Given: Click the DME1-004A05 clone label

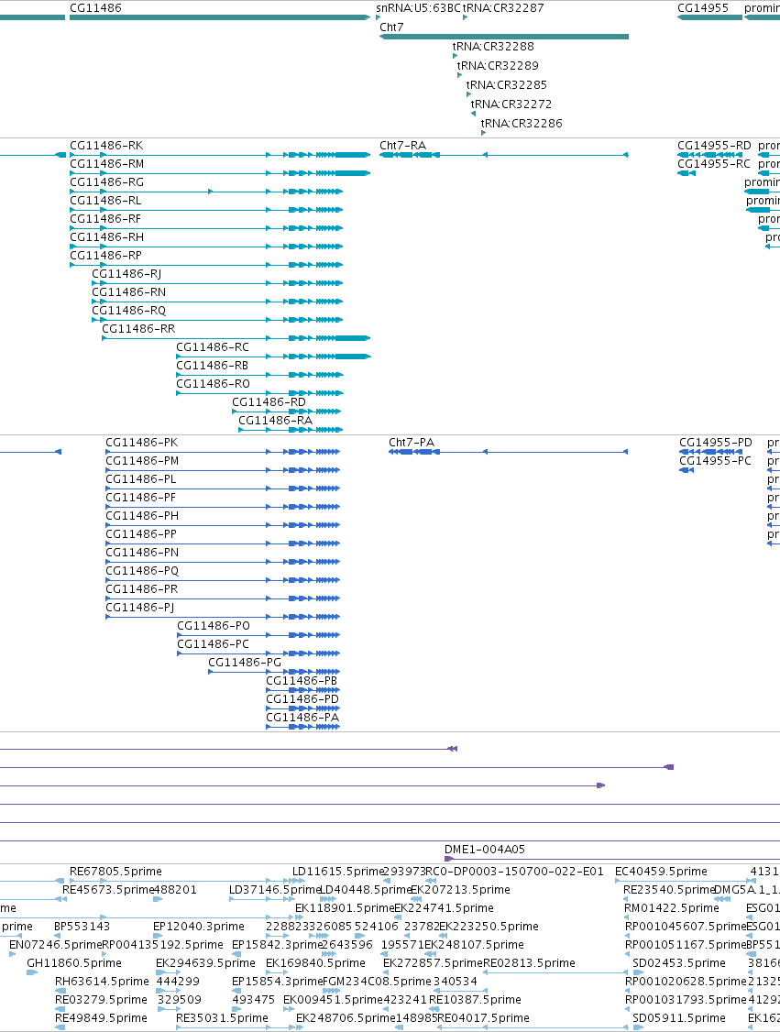Looking at the screenshot, I should pos(485,851).
